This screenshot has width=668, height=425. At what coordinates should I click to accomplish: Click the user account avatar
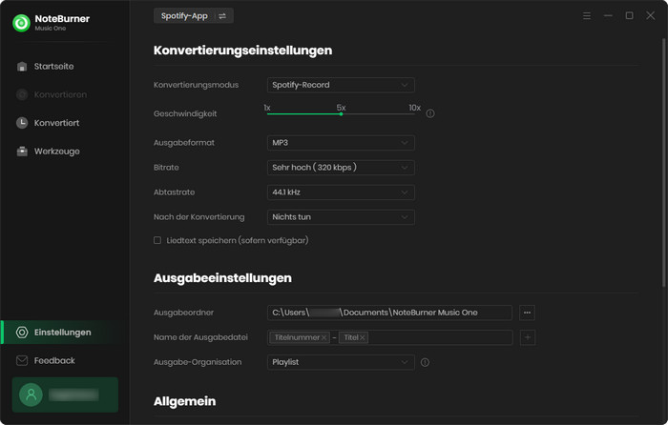point(31,395)
